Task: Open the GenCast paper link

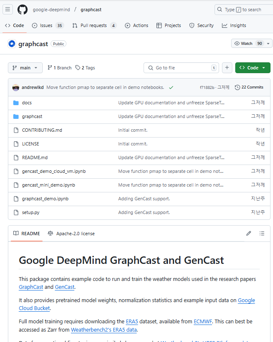Action: click(x=65, y=287)
